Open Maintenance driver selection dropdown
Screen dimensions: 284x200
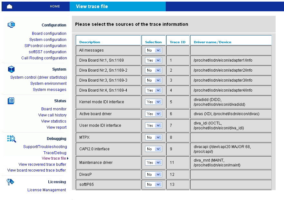click(x=153, y=163)
